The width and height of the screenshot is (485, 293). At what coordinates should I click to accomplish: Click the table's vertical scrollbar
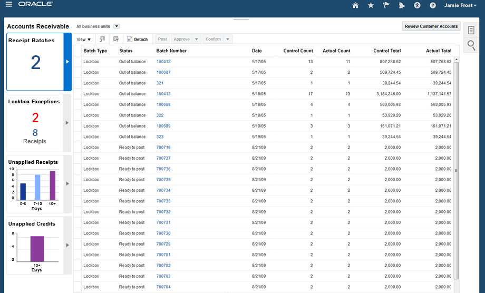point(457,170)
